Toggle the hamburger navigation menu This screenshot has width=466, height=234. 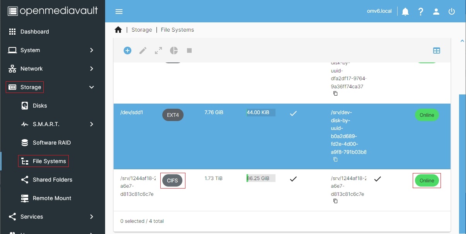[x=119, y=12]
